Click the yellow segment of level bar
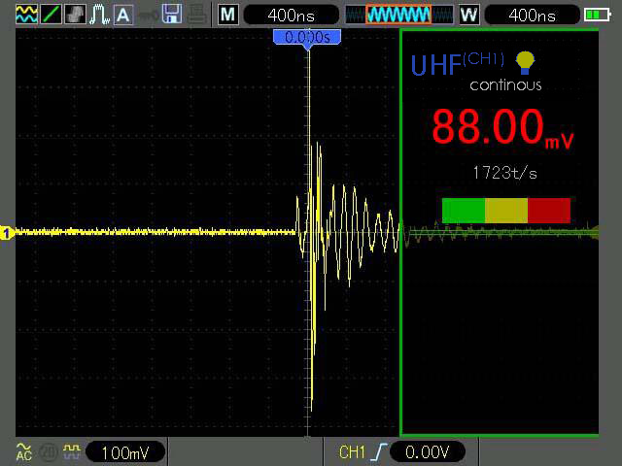 (x=506, y=211)
